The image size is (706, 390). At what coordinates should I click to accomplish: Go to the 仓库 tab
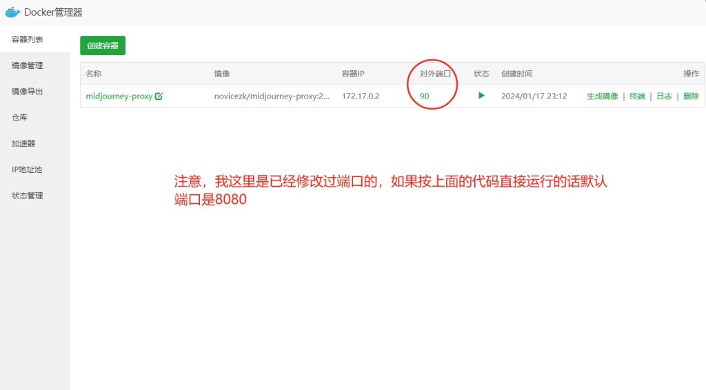pos(35,117)
